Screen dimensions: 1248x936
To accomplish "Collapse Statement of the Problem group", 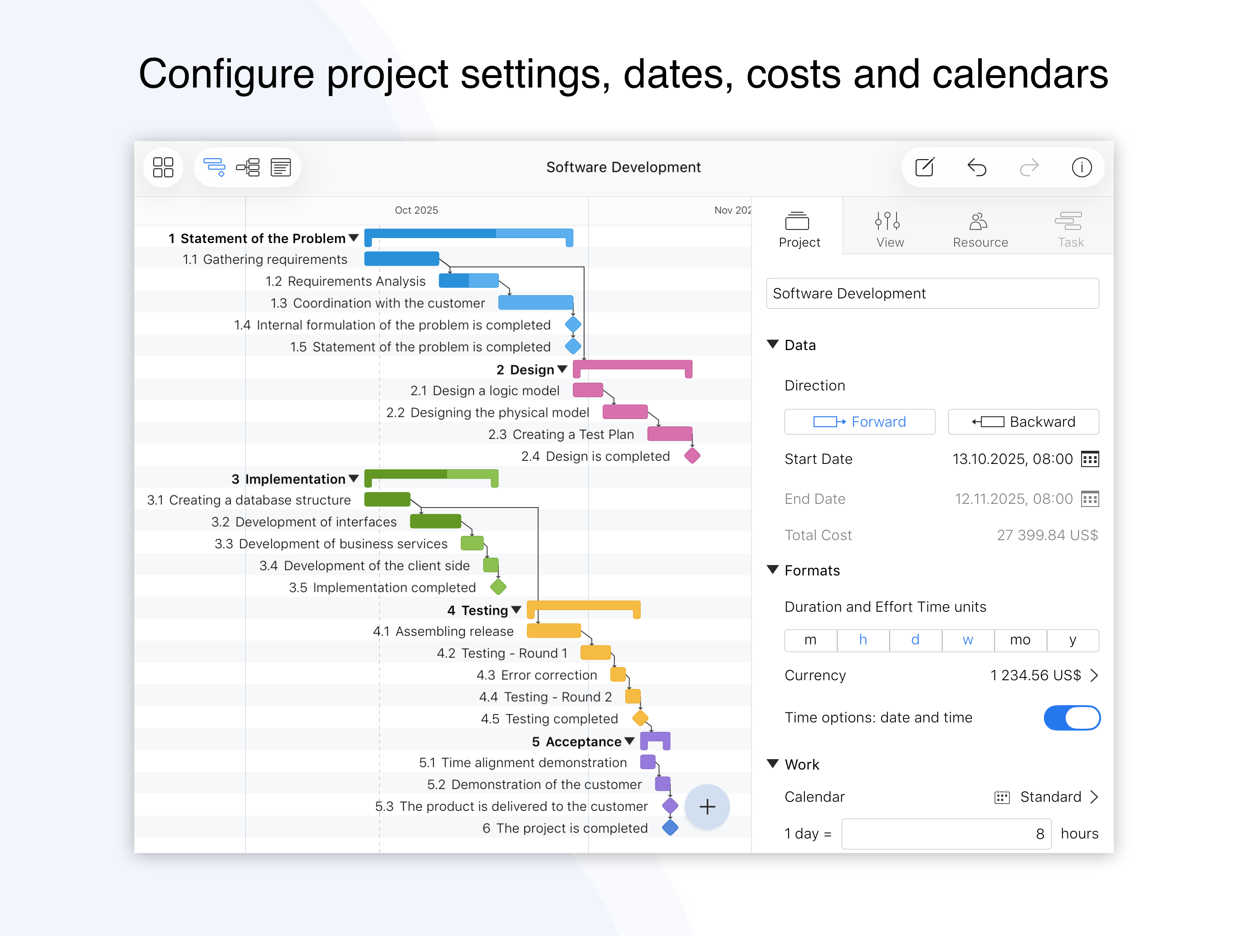I will [x=354, y=238].
